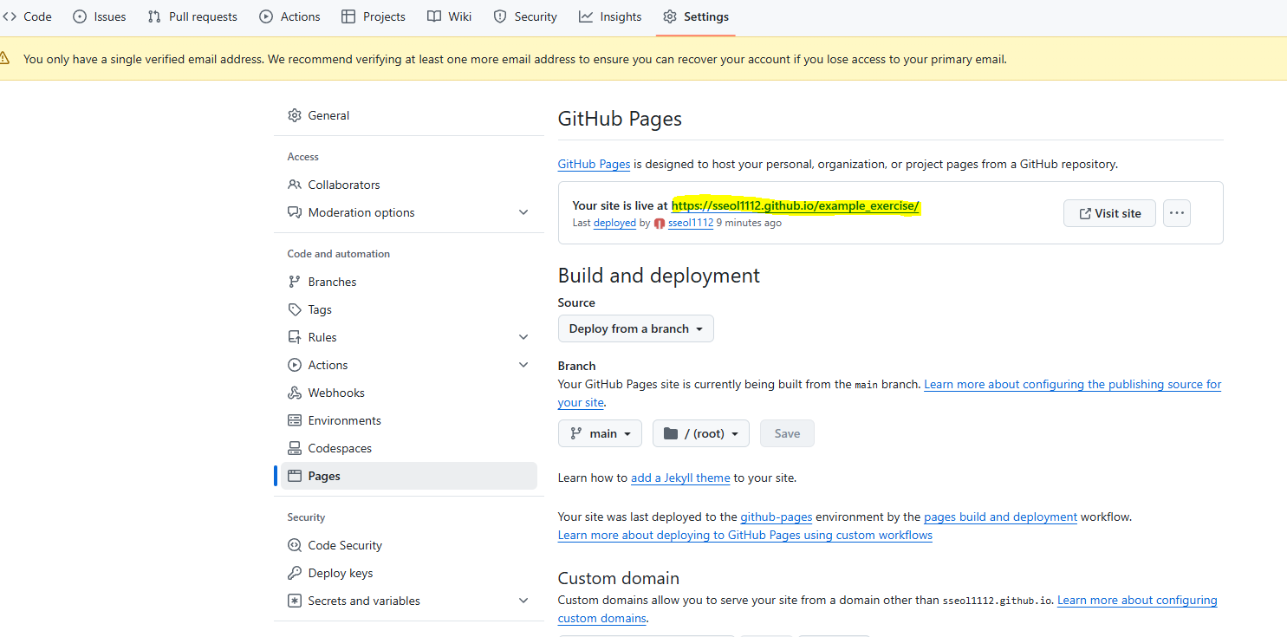Click the sidebar Actions play icon
The width and height of the screenshot is (1287, 637).
[295, 365]
